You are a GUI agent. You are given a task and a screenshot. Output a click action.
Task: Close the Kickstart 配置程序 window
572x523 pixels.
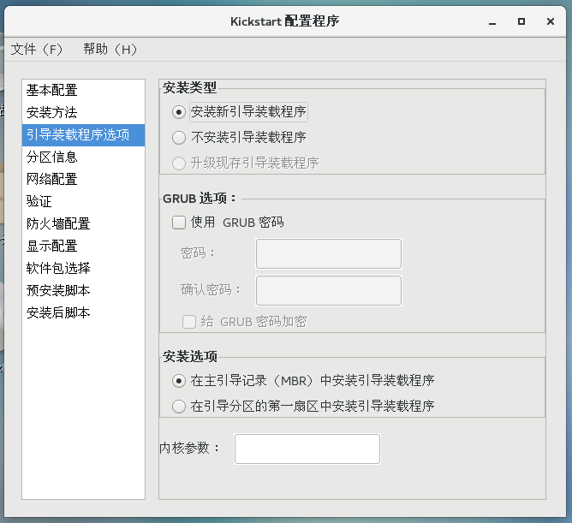pos(550,21)
